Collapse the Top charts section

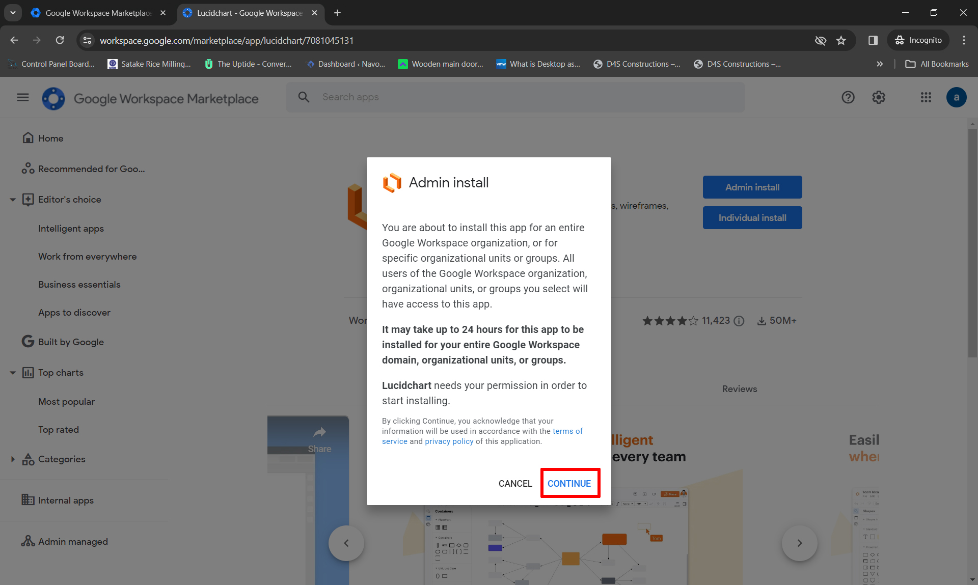13,373
